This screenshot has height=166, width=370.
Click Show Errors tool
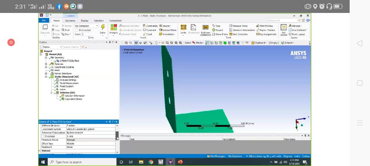pyautogui.click(x=220, y=34)
